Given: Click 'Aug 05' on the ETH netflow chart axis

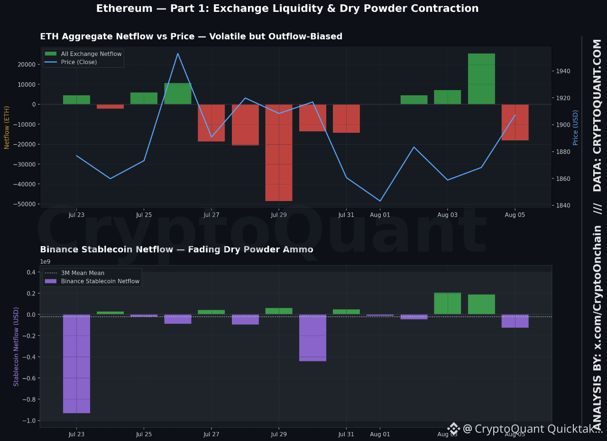Looking at the screenshot, I should point(515,215).
